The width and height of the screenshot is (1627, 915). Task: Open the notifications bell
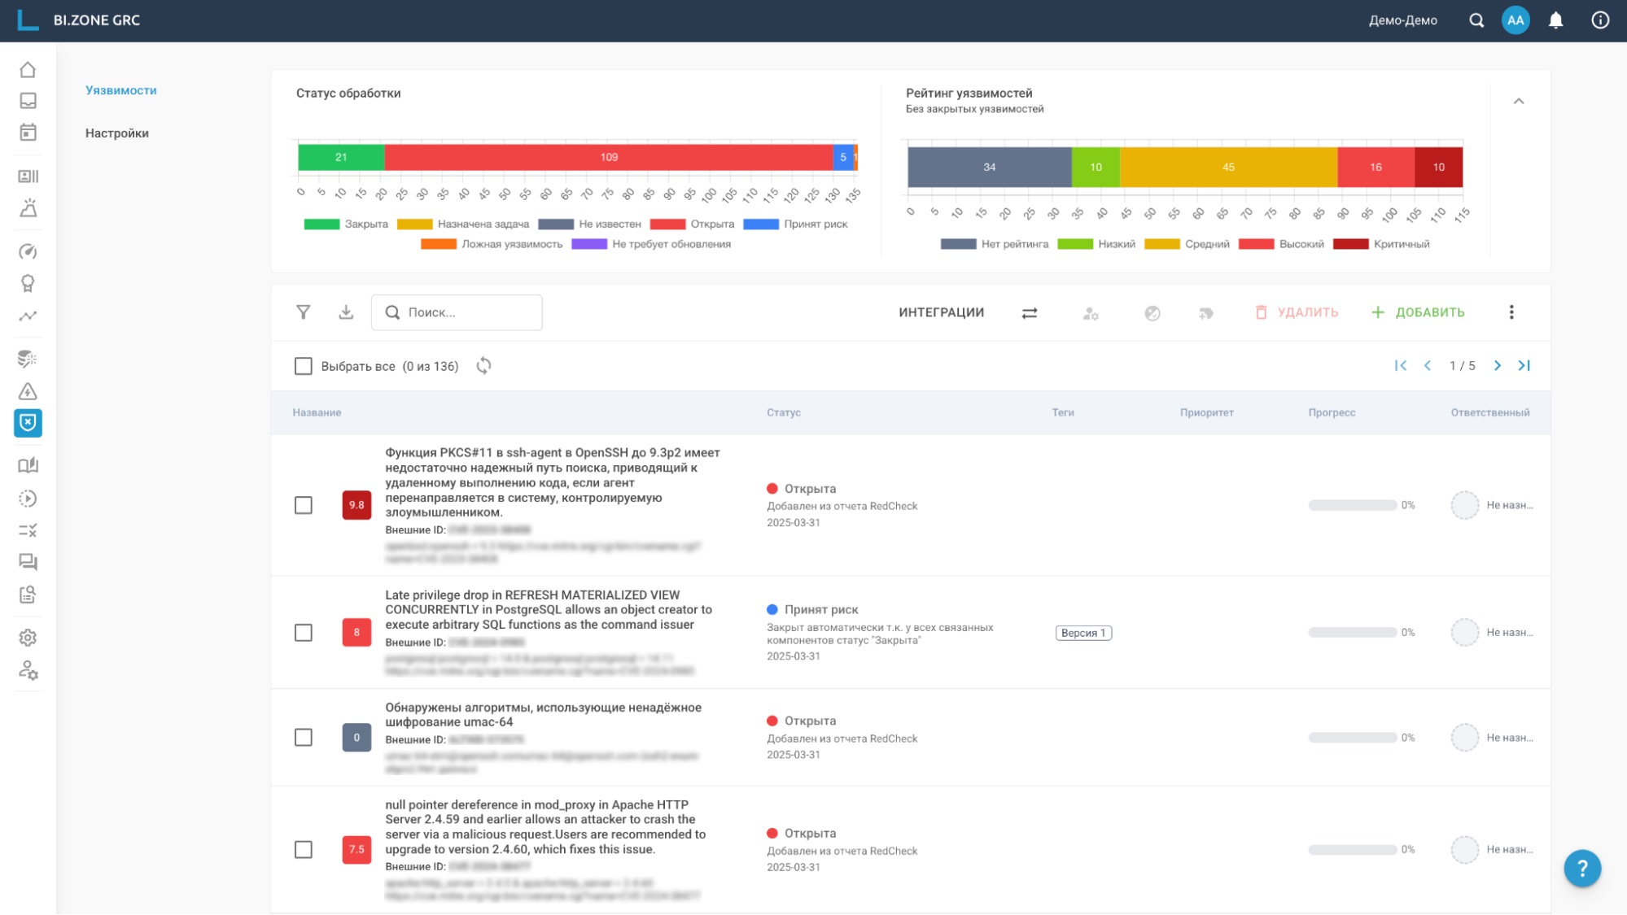click(1555, 20)
